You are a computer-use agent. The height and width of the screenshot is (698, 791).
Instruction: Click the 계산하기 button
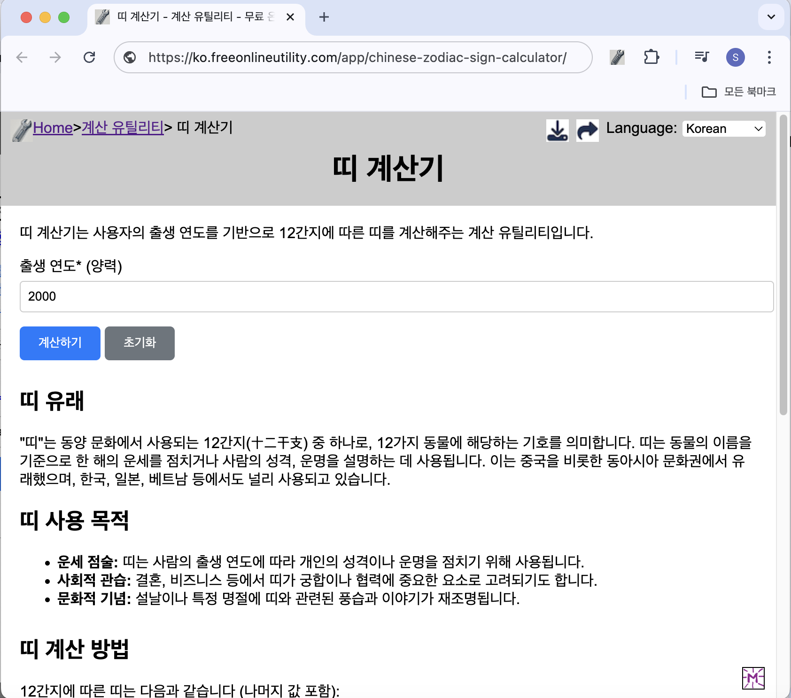coord(60,343)
